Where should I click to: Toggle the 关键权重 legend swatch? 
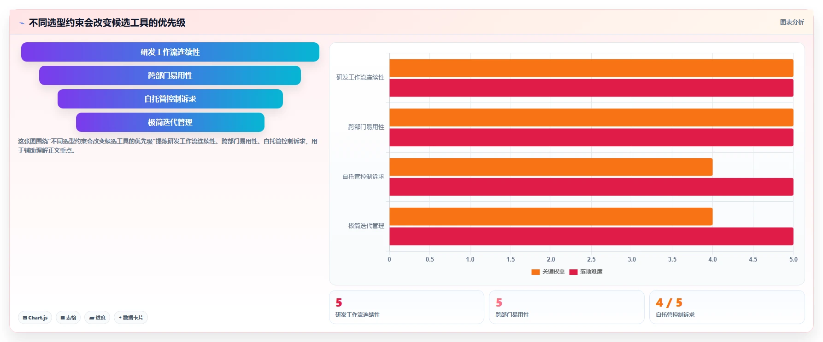(535, 272)
